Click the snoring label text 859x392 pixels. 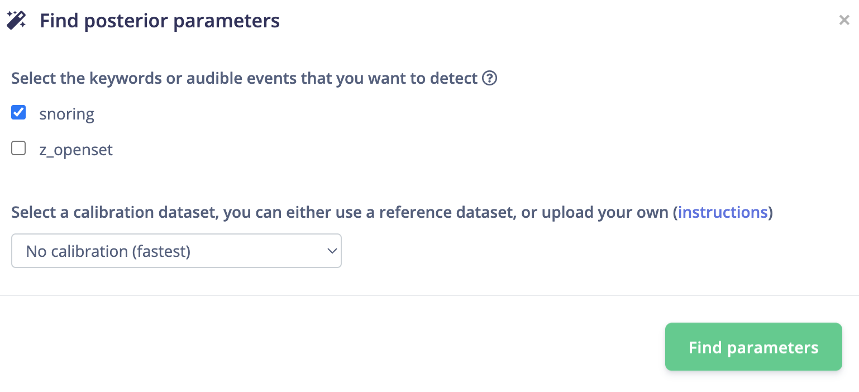coord(66,114)
